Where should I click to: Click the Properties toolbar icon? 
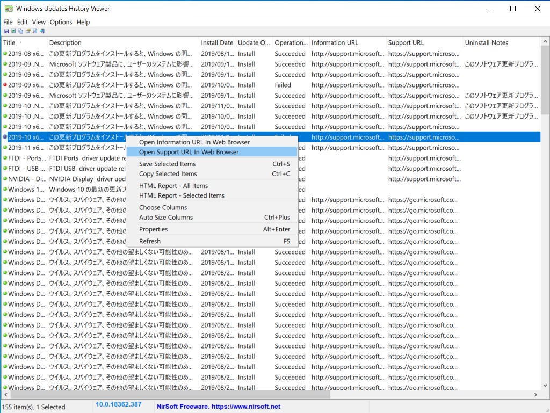pos(28,31)
